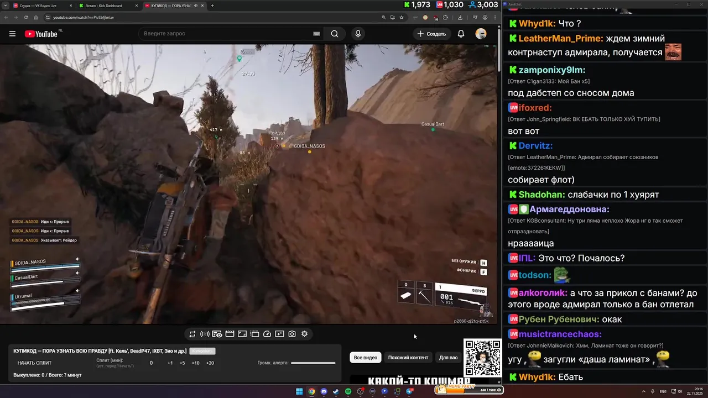Click the fullscreen-frame icon in player toolbar

point(242,334)
